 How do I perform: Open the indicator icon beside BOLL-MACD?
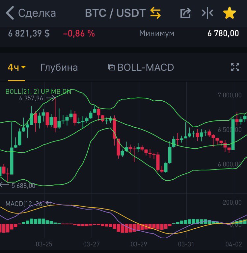111,67
